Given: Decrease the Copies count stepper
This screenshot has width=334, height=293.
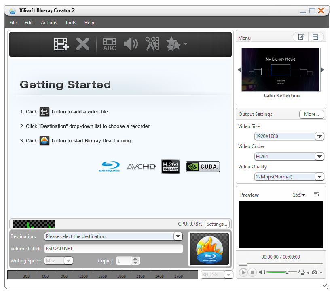Looking at the screenshot, I should click(x=135, y=263).
